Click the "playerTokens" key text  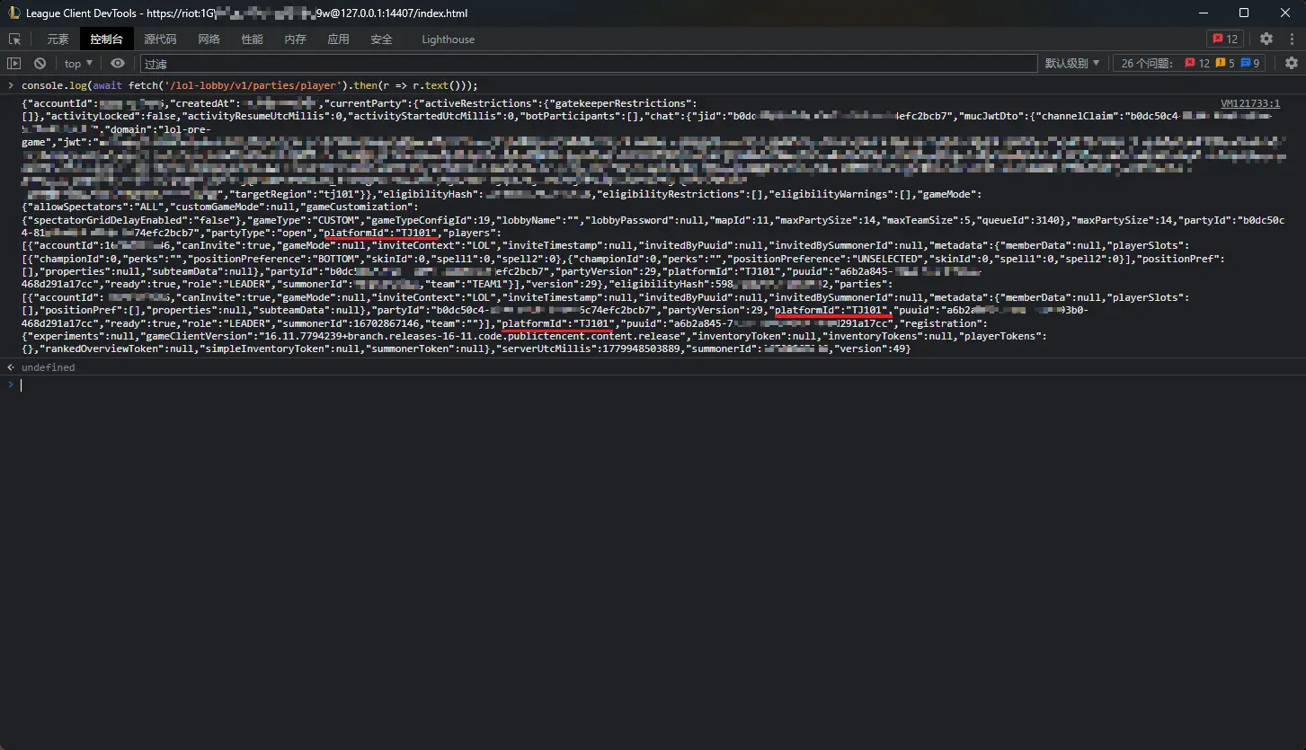point(1001,337)
